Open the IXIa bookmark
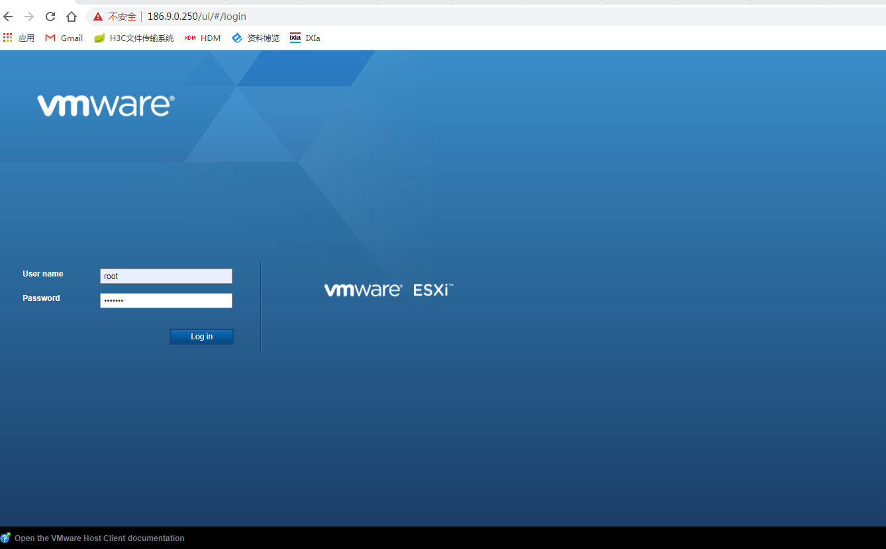The image size is (886, 549). click(x=305, y=38)
